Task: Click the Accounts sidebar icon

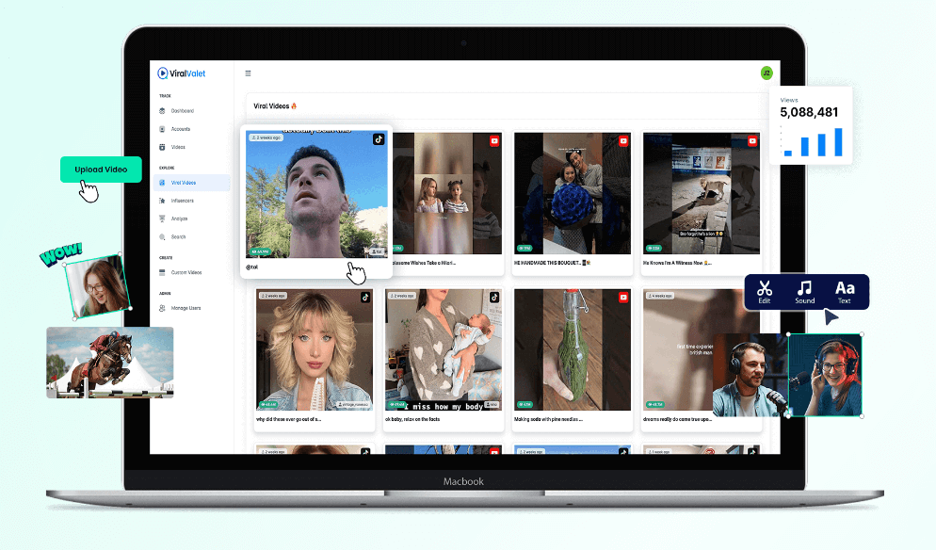Action: point(162,129)
